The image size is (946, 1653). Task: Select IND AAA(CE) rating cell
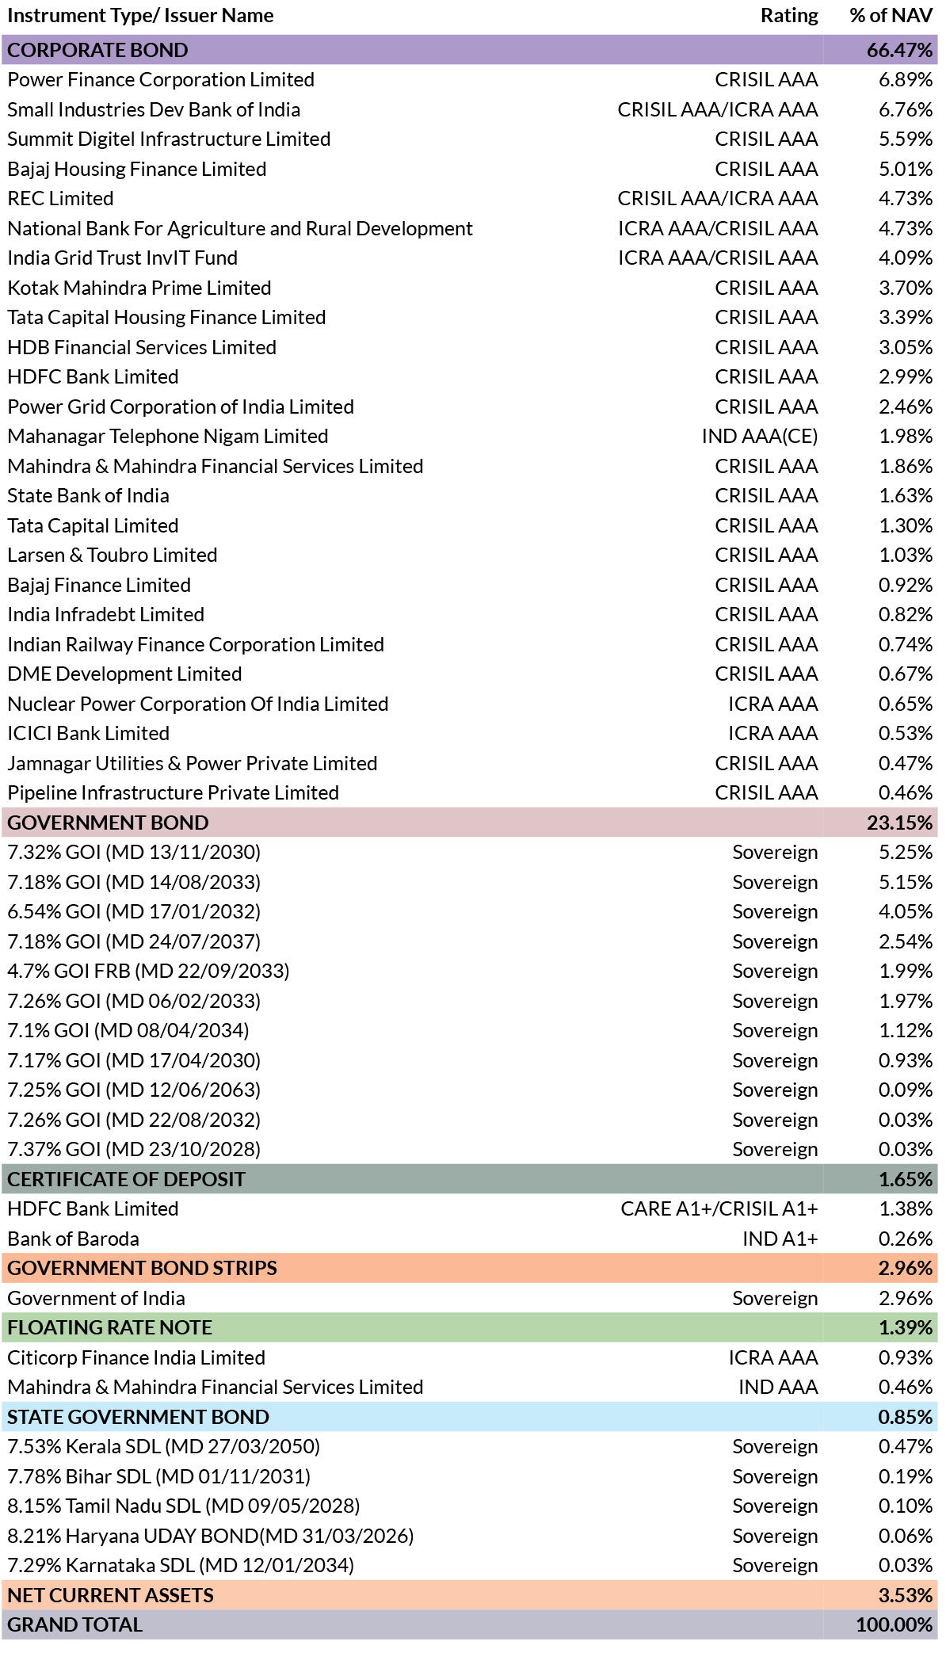tap(760, 437)
